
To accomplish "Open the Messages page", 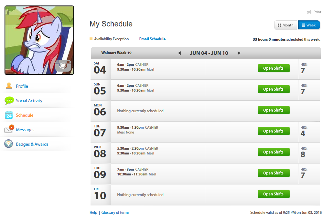I will coord(25,130).
